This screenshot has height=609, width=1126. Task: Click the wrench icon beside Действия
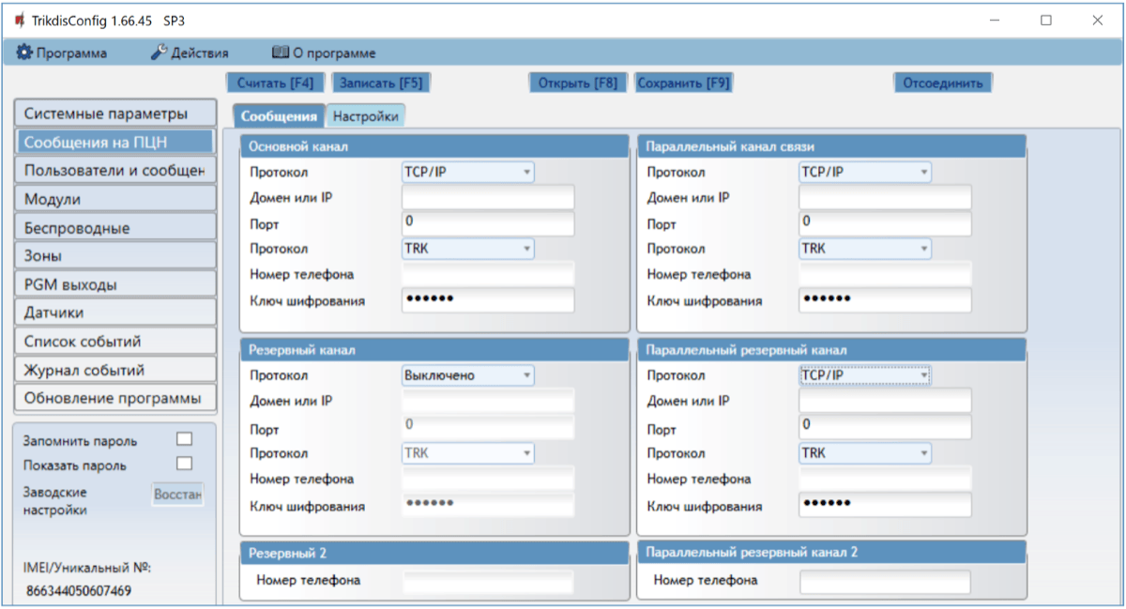(159, 53)
